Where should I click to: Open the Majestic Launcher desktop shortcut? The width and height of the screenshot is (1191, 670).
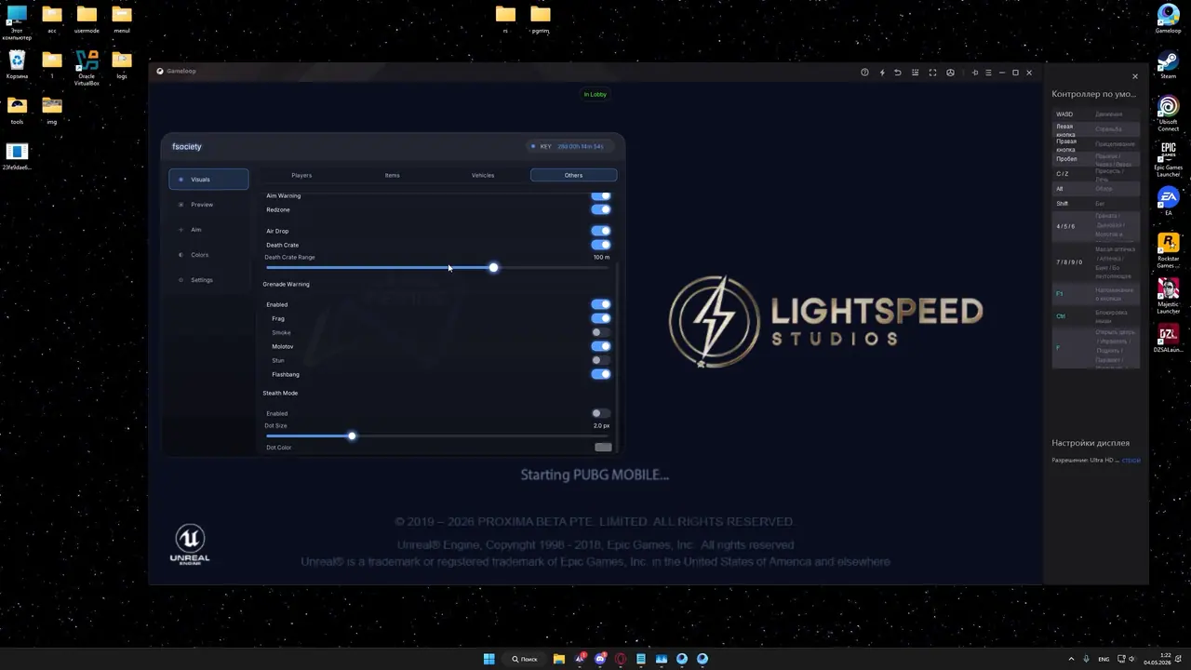point(1168,296)
